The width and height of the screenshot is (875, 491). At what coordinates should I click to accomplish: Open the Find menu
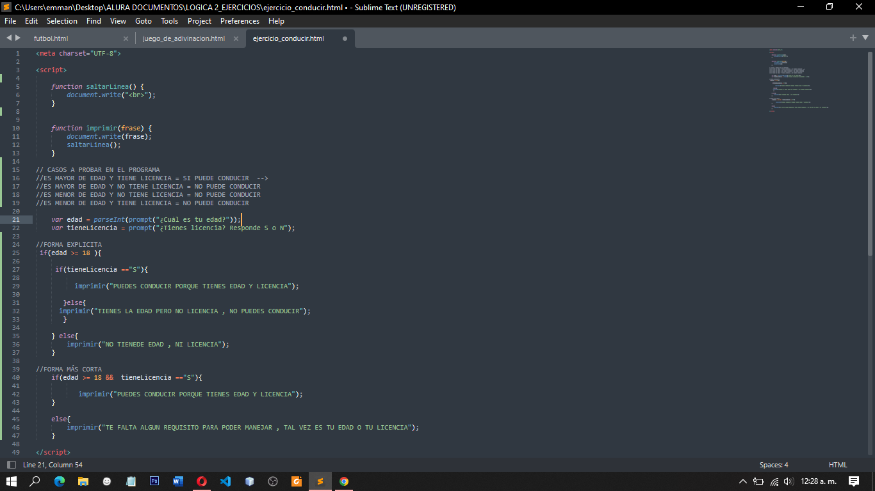(94, 21)
